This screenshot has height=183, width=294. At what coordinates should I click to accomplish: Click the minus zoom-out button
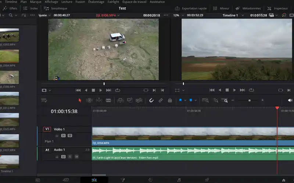233,100
